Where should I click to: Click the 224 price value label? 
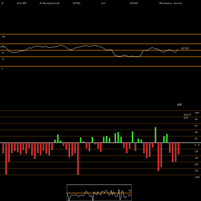tap(186, 118)
